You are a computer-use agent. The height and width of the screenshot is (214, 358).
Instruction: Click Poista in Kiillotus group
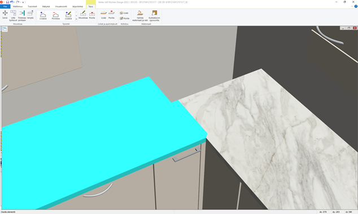pyautogui.click(x=124, y=18)
